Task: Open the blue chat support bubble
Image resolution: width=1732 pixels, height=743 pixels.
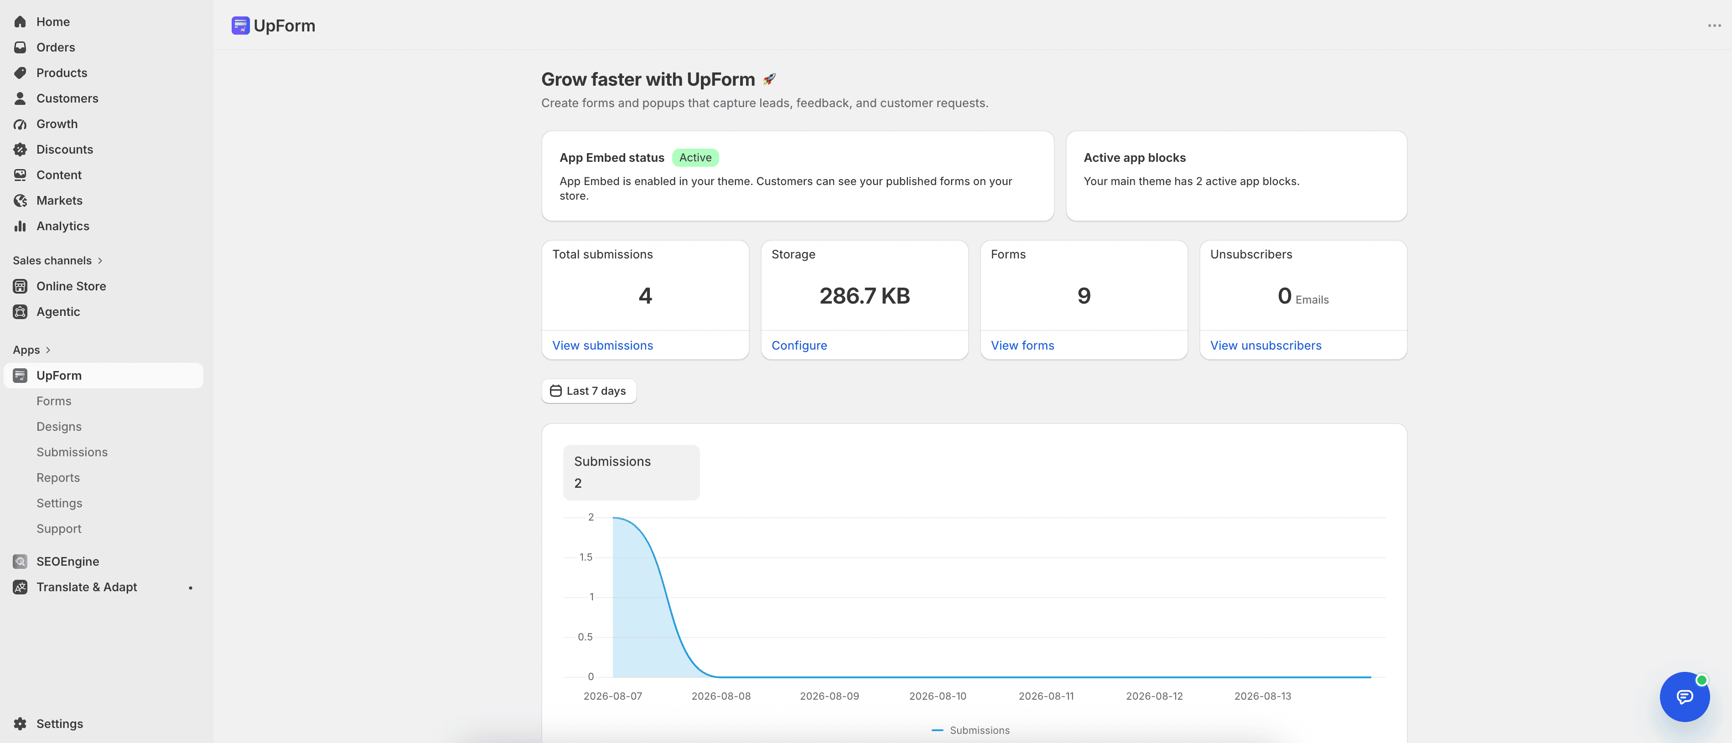Action: pyautogui.click(x=1684, y=697)
